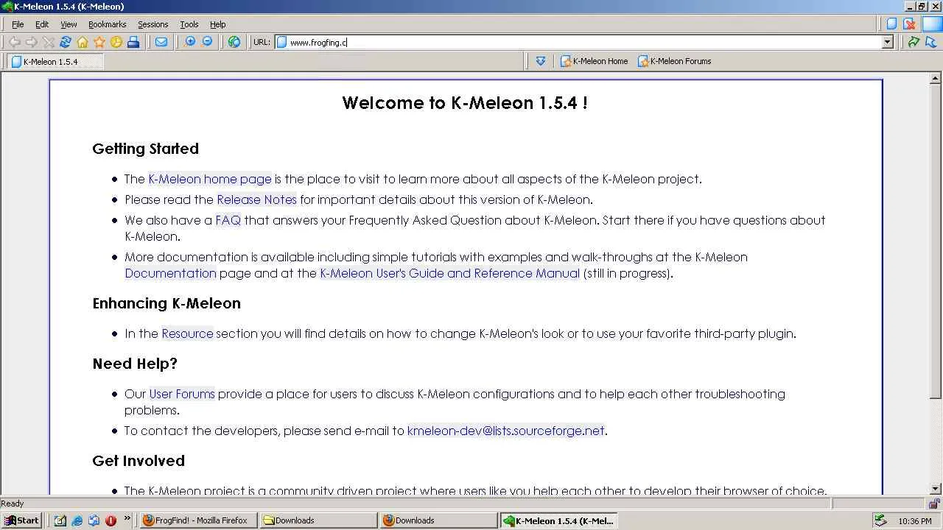Expand the quick launch overflow chevron
The width and height of the screenshot is (943, 530).
point(127,518)
